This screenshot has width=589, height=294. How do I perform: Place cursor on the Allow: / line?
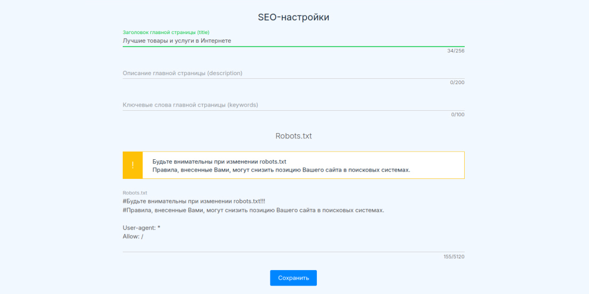click(x=133, y=236)
